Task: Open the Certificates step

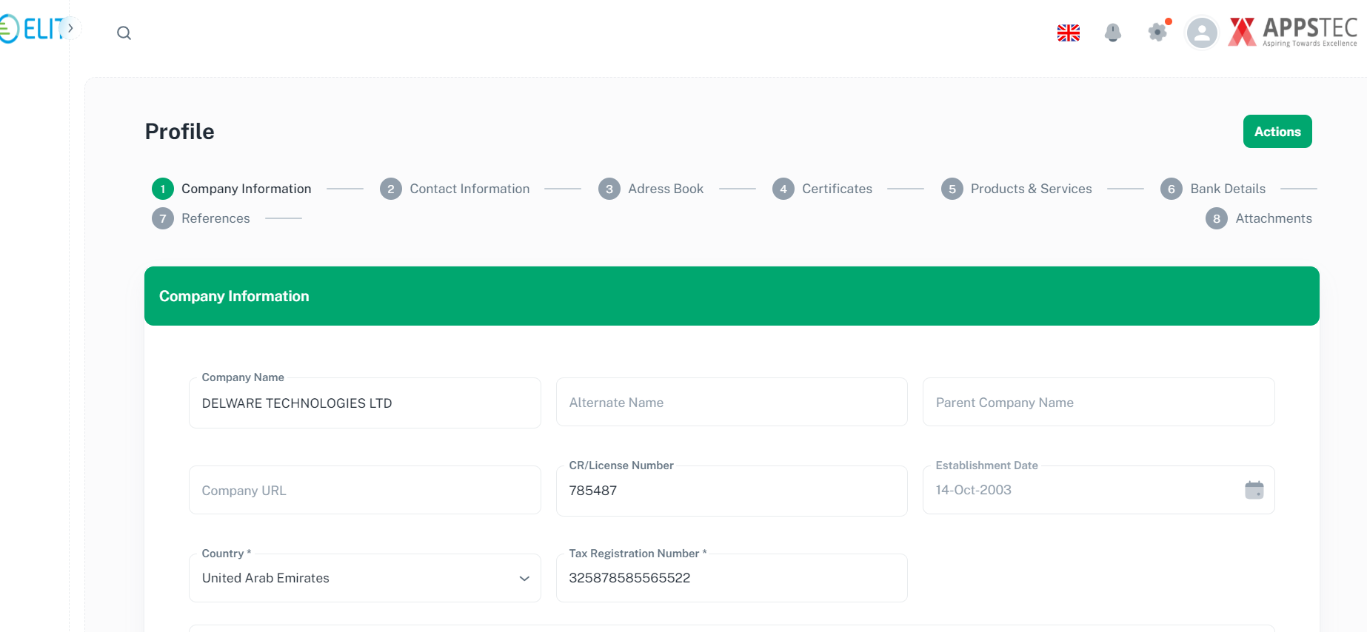Action: [x=836, y=189]
